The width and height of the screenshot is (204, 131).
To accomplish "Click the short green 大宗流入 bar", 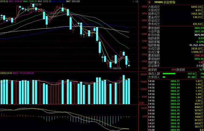I will pos(164,77).
